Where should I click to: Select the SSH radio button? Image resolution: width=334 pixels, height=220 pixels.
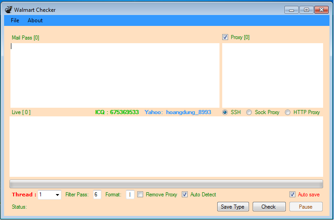tap(225, 112)
